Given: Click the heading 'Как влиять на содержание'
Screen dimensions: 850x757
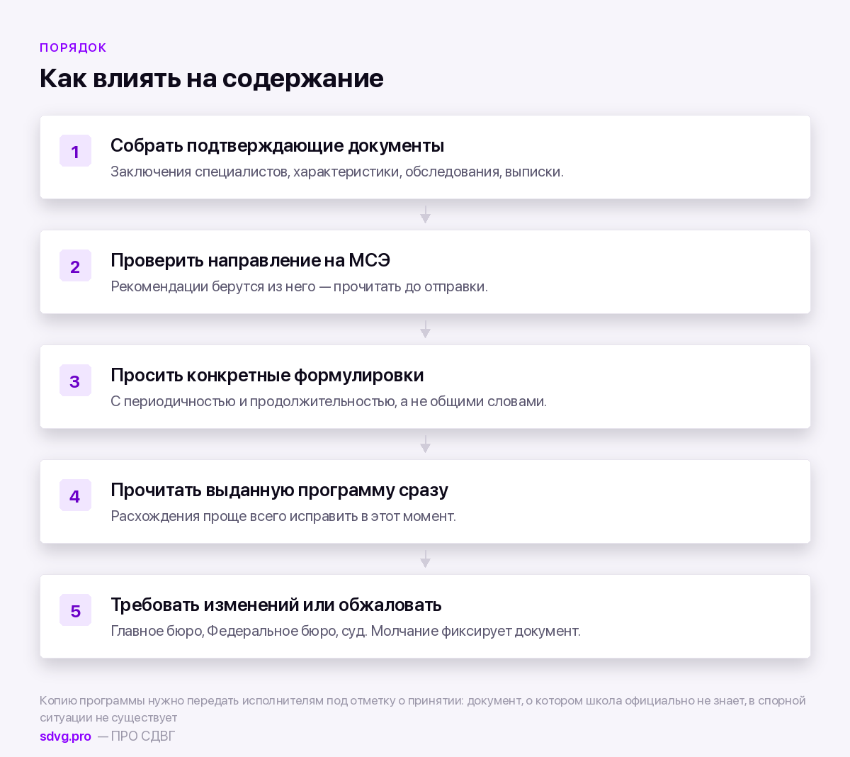Looking at the screenshot, I should (211, 78).
